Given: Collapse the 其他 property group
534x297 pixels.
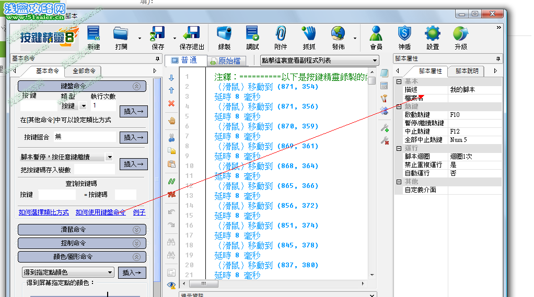Looking at the screenshot, I should [399, 182].
